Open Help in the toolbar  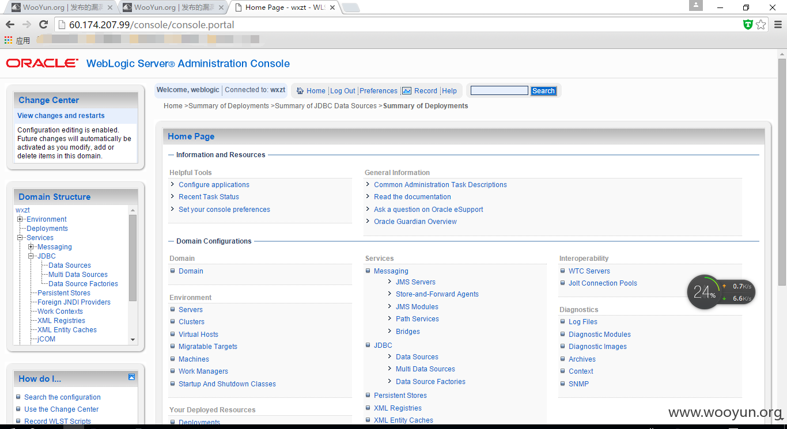[x=449, y=91]
